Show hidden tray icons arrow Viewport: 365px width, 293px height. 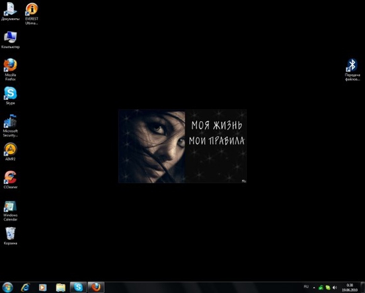tap(314, 288)
